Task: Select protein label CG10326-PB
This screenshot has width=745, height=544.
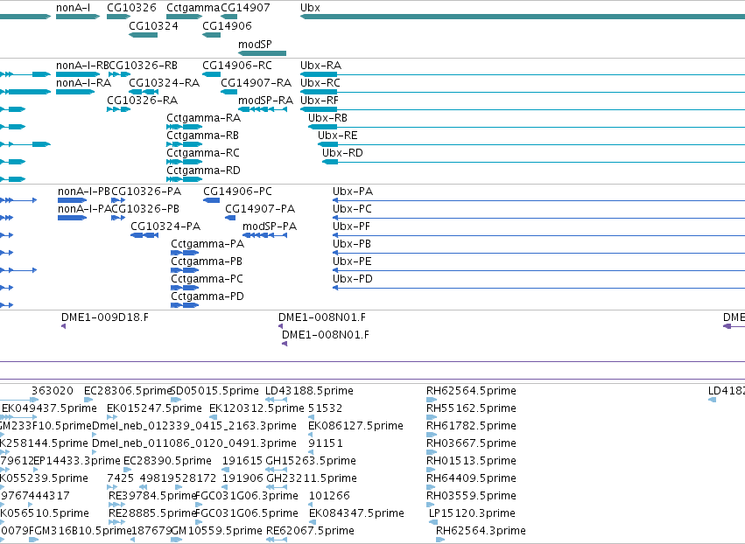Action: pyautogui.click(x=146, y=209)
